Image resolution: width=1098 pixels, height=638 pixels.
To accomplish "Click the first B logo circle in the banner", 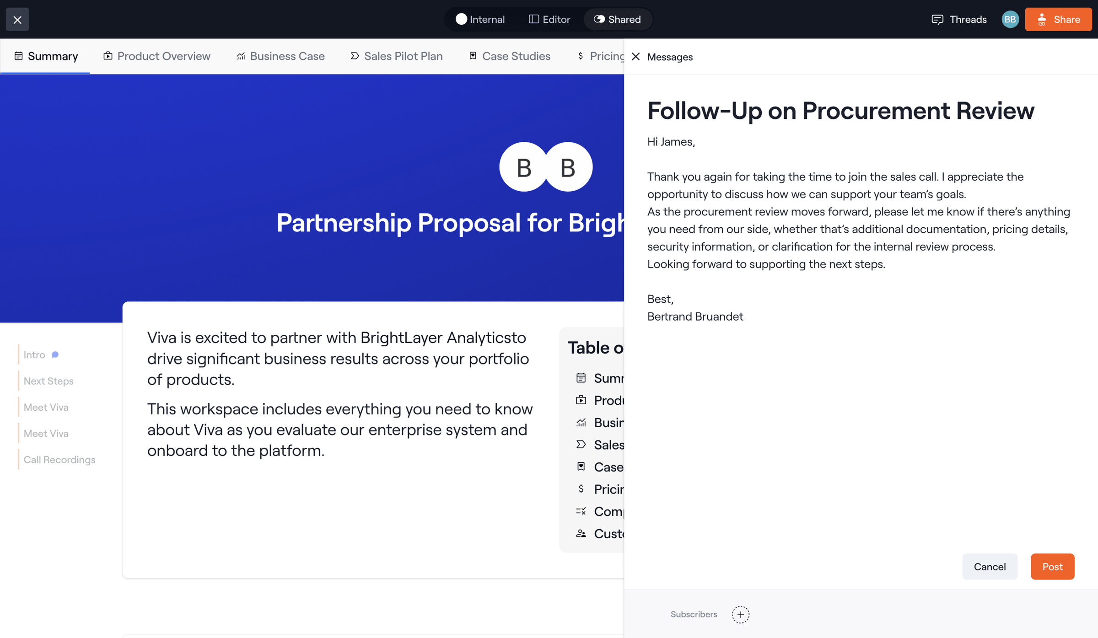I will 523,167.
